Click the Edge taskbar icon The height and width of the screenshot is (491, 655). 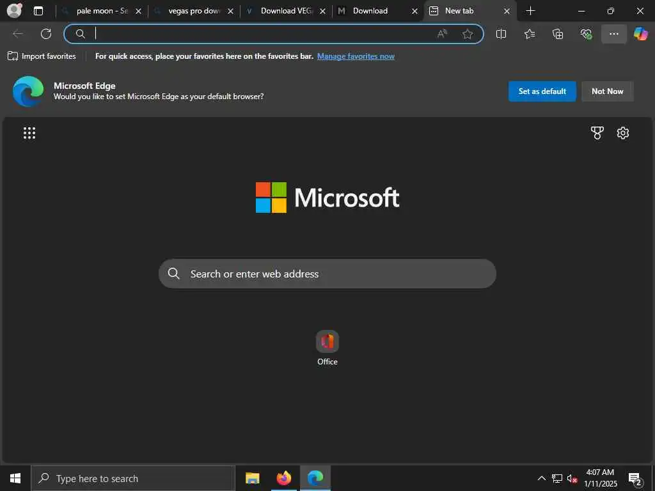315,478
